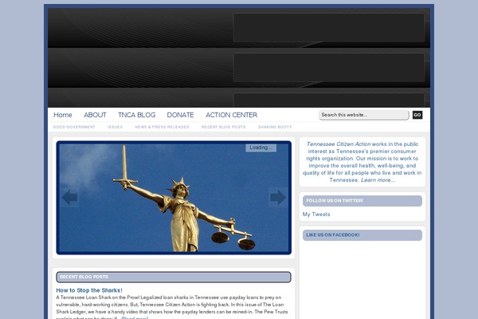Open the TNCA BLOG menu item
478x319 pixels.
point(136,115)
